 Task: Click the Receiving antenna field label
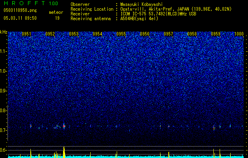(91, 19)
